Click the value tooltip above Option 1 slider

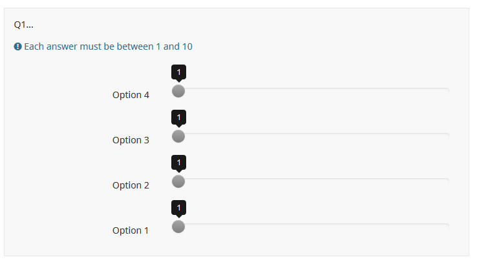click(178, 207)
